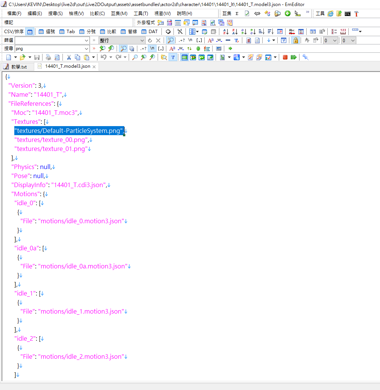Toggle the escape sequence \n search option
This screenshot has width=380, height=390.
pyautogui.click(x=152, y=49)
